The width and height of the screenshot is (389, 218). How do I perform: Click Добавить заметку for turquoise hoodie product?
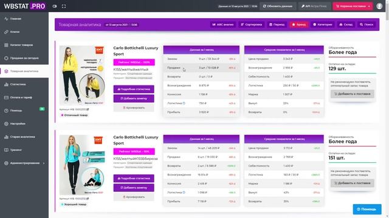tap(134, 188)
